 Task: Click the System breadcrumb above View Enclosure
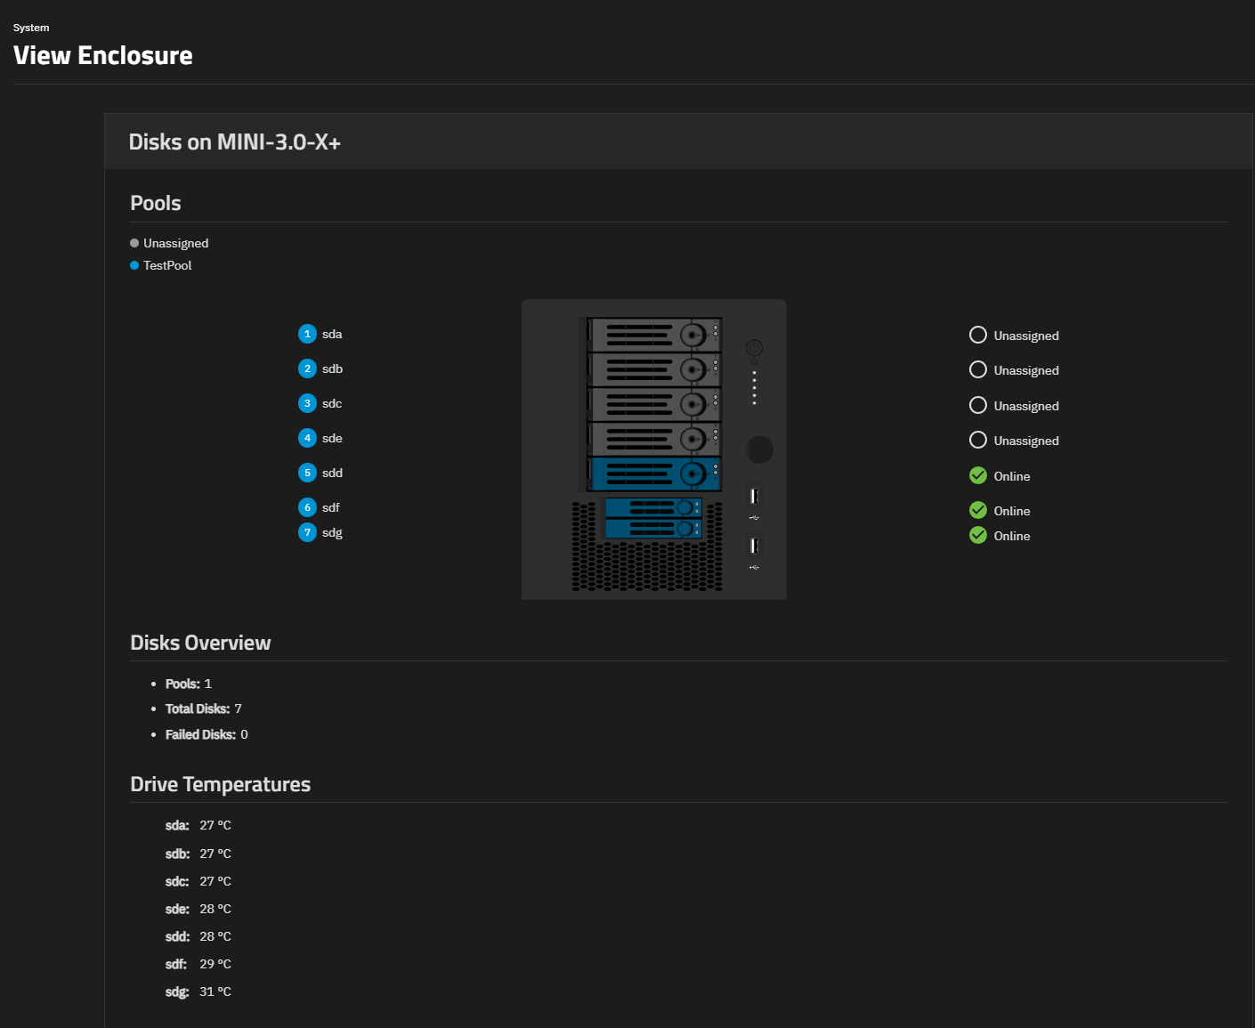coord(31,28)
